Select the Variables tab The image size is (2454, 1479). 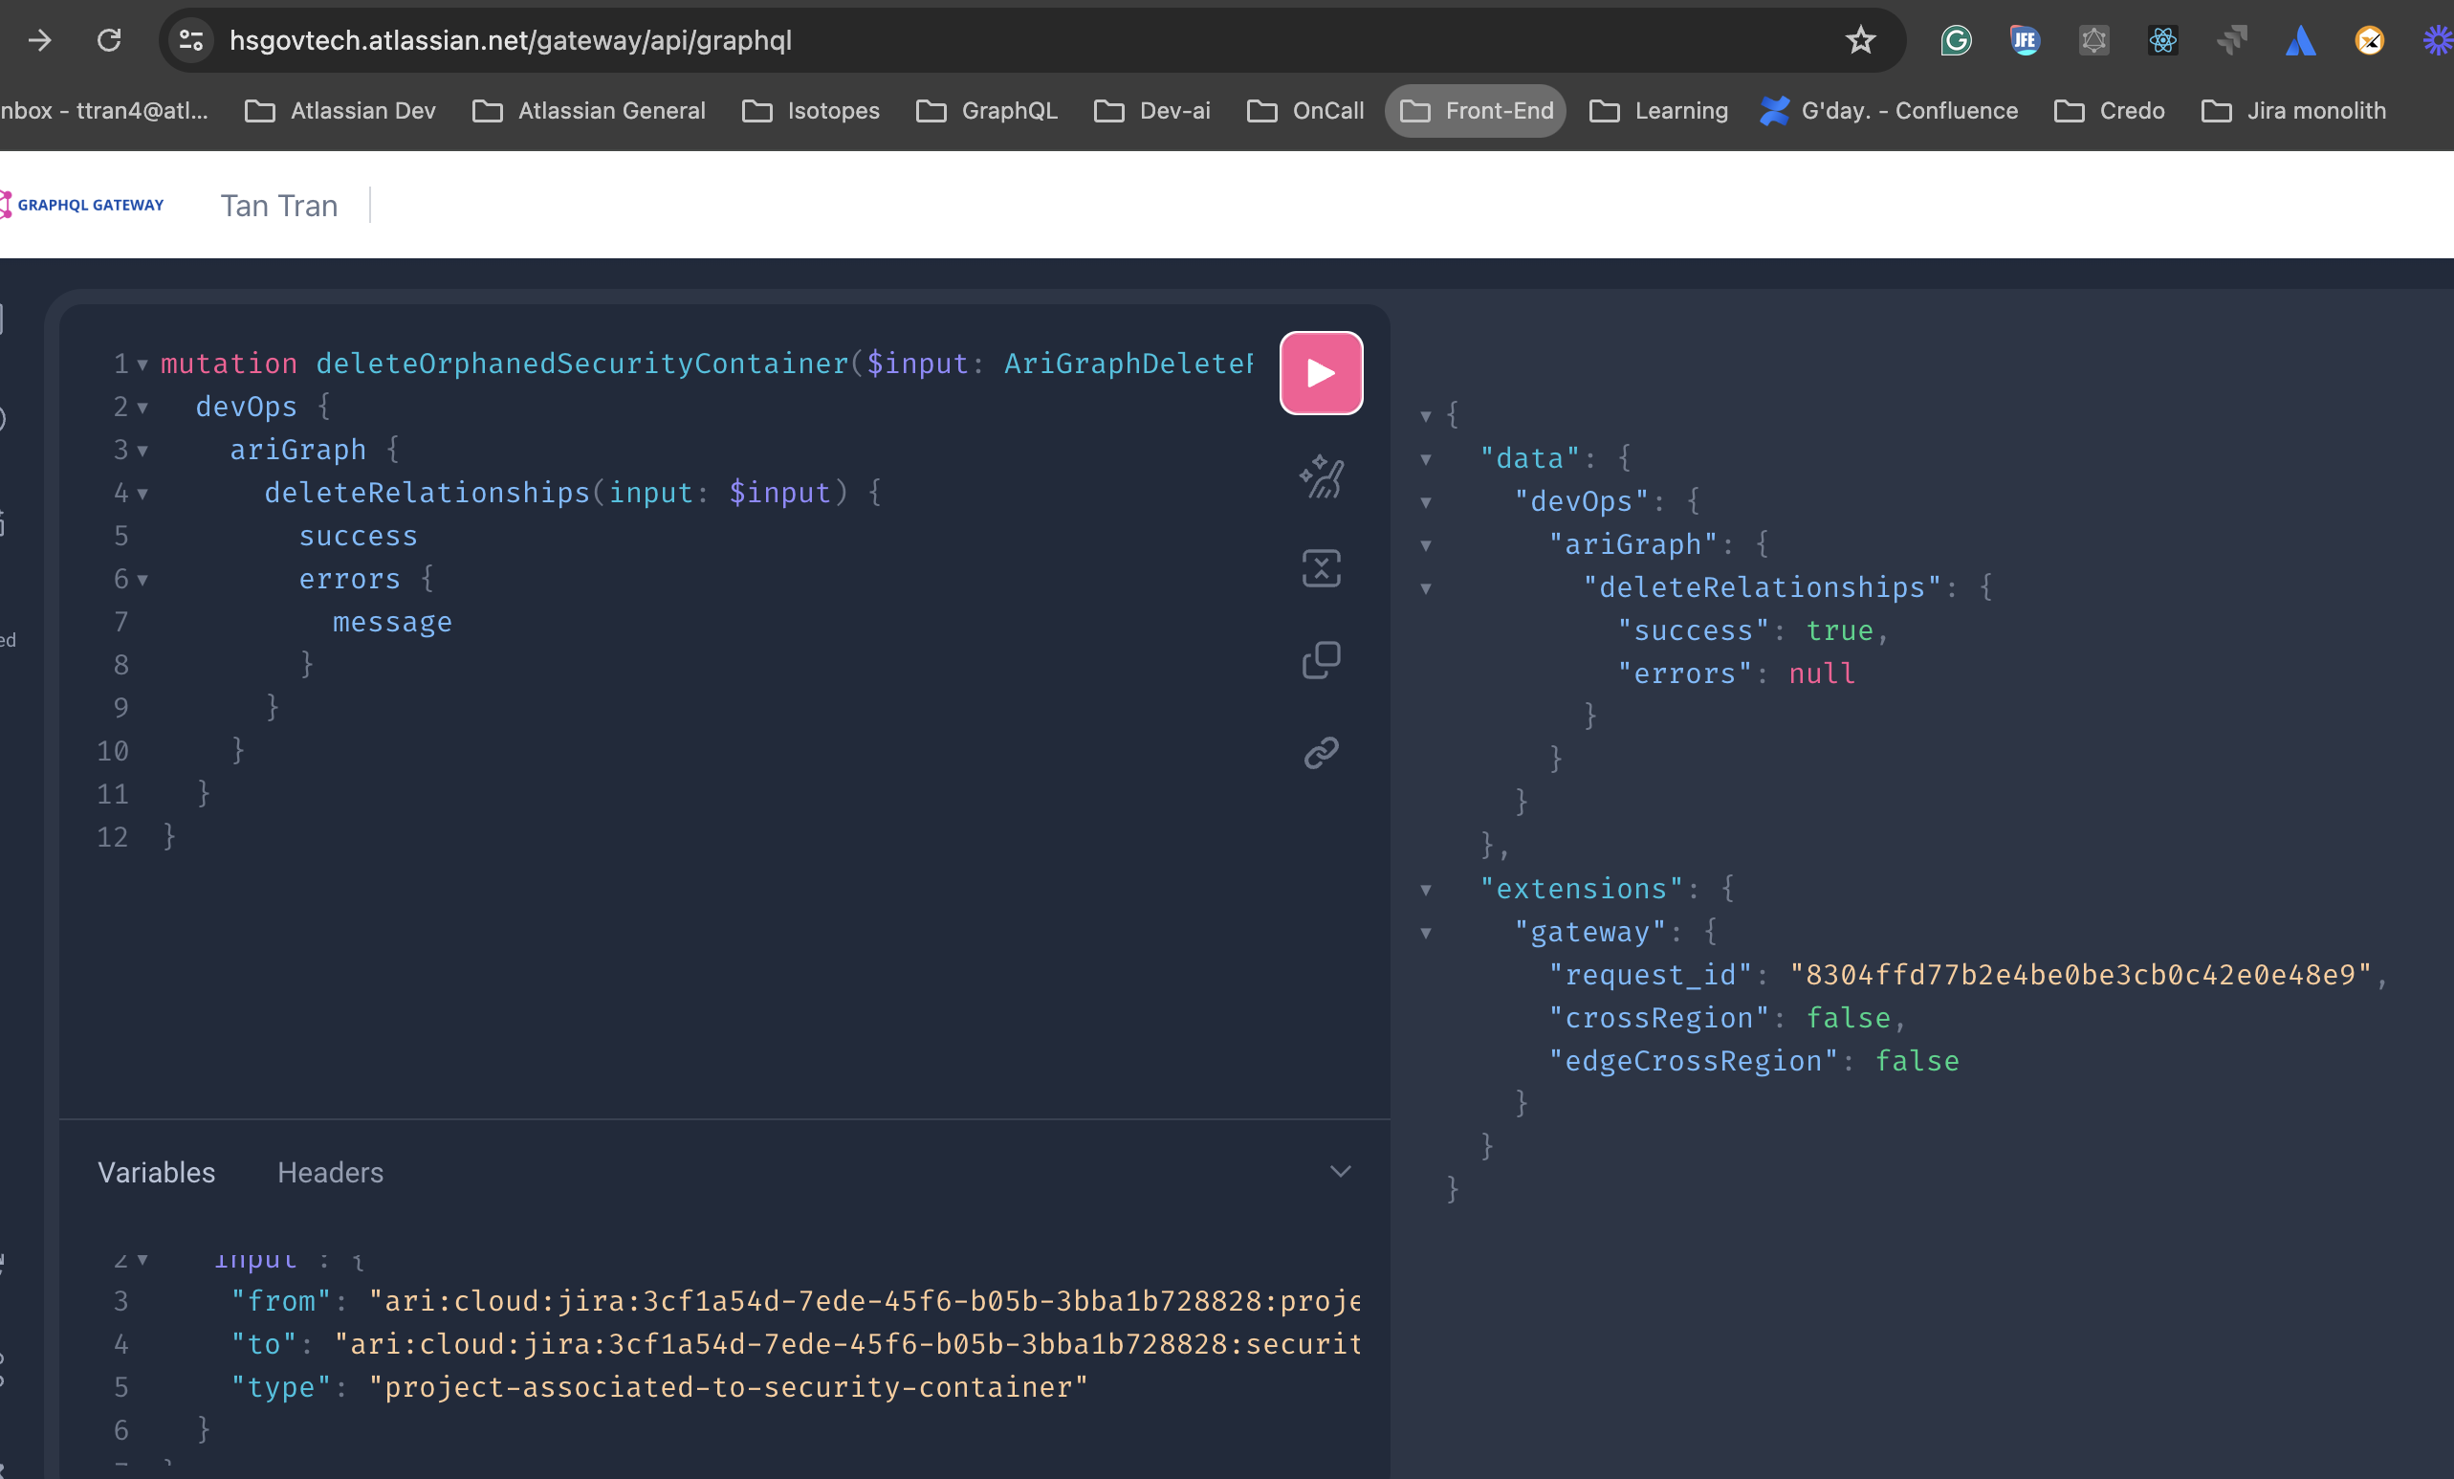tap(156, 1172)
